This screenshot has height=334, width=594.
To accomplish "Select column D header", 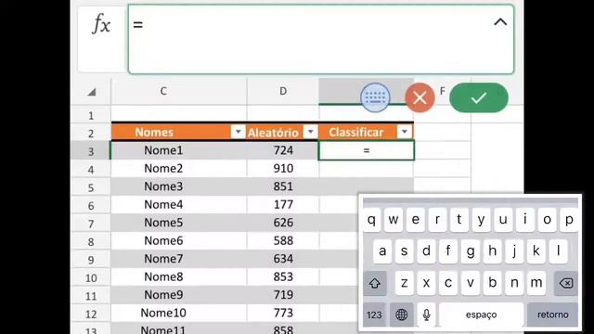I will (x=283, y=91).
